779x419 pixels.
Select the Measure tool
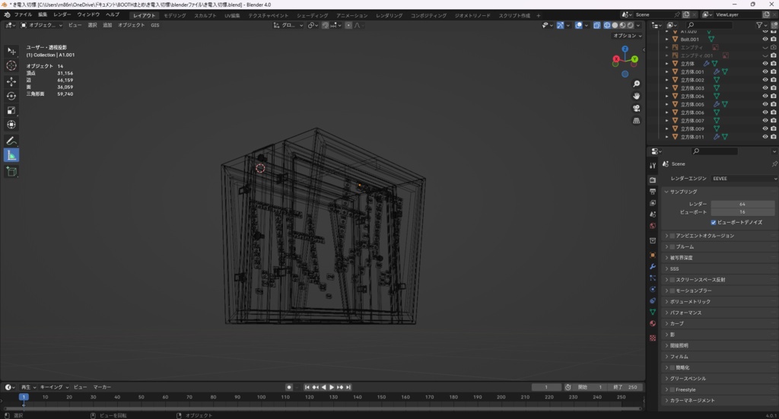tap(11, 155)
